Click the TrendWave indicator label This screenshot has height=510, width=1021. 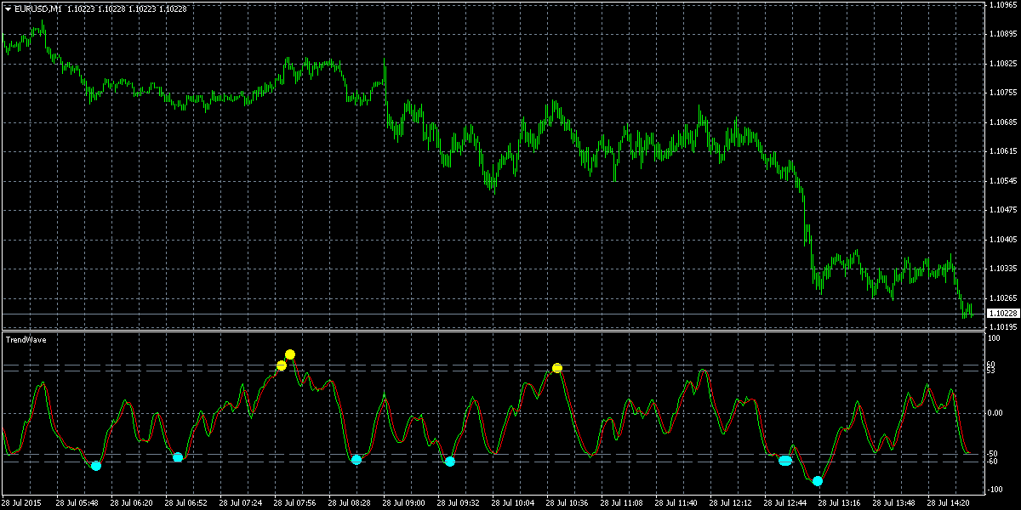click(26, 339)
